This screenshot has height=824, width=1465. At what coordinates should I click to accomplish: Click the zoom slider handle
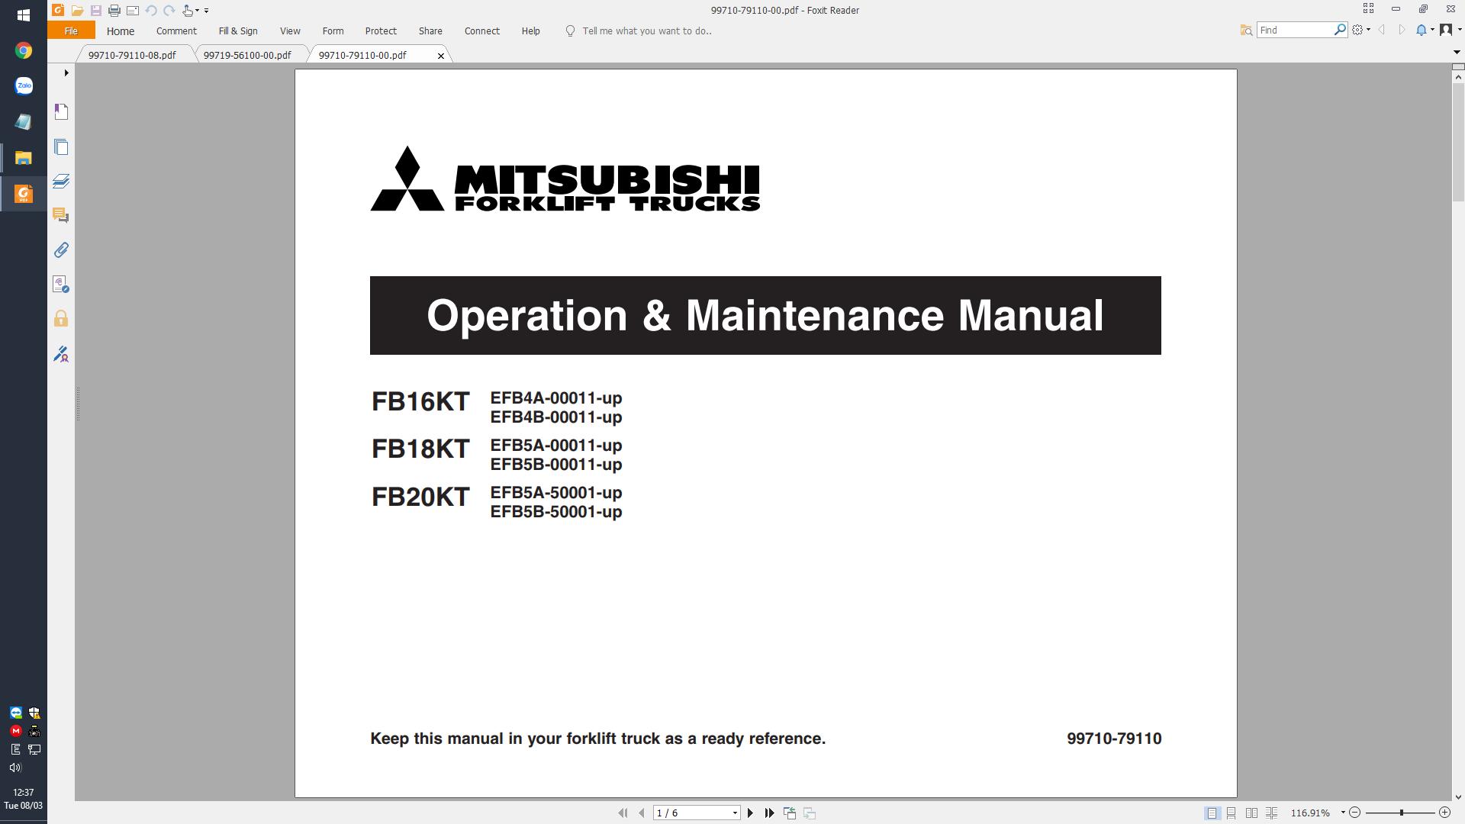click(1401, 813)
